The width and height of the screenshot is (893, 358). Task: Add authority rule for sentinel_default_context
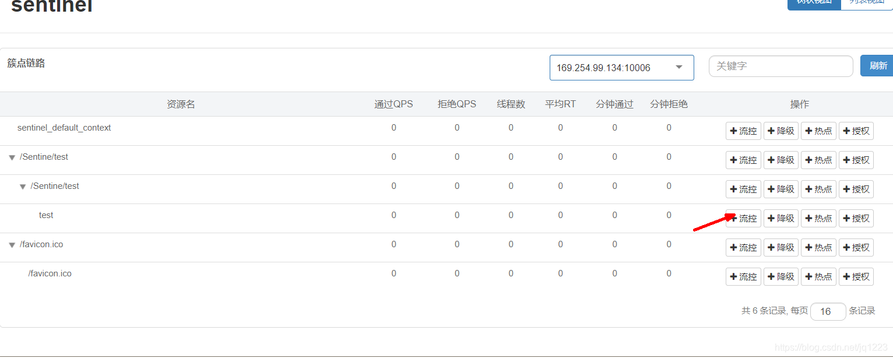pyautogui.click(x=856, y=131)
